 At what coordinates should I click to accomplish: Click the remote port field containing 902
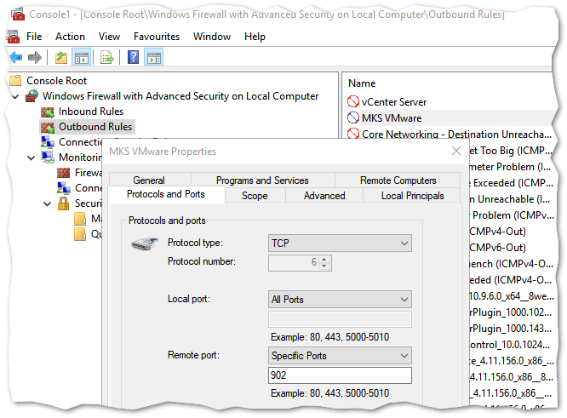(340, 375)
